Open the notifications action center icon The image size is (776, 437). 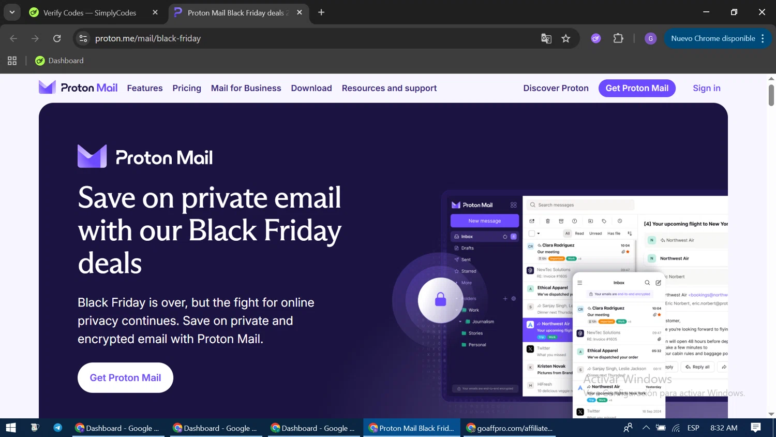756,428
